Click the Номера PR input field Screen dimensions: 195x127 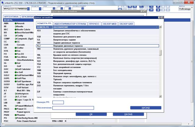click(58, 102)
